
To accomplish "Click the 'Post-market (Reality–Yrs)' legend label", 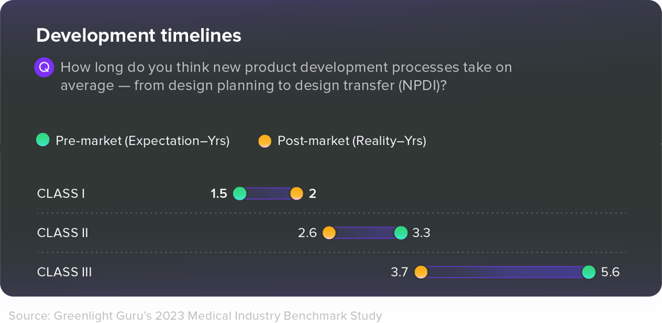I will (352, 141).
